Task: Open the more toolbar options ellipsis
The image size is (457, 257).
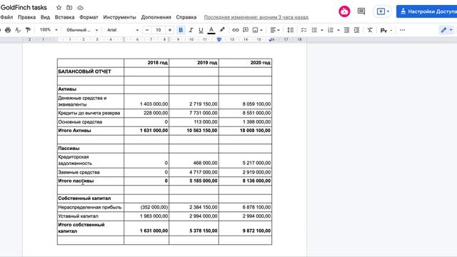Action: coord(402,30)
